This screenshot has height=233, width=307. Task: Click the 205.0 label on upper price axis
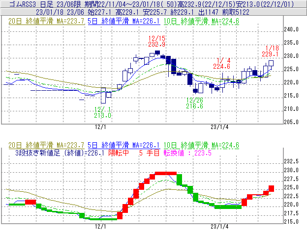coord(291,122)
